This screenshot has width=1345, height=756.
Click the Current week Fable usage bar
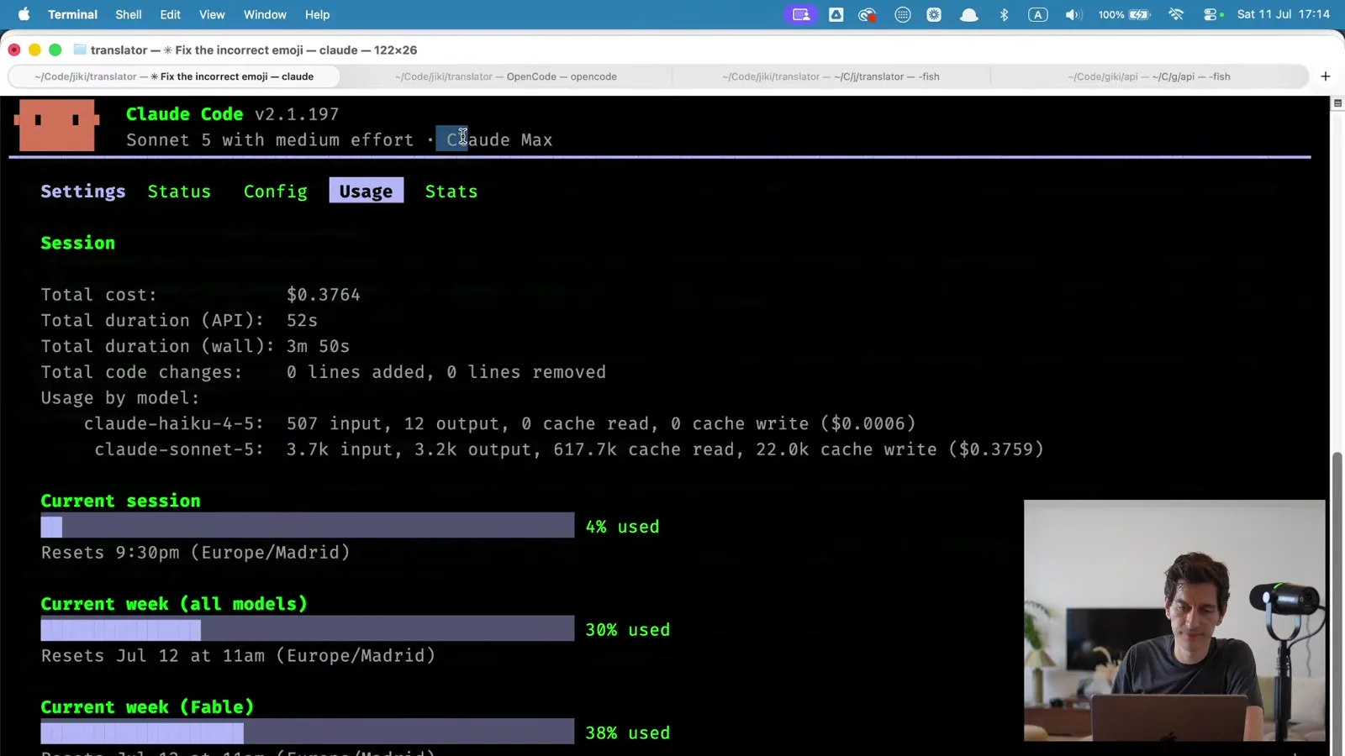click(308, 732)
